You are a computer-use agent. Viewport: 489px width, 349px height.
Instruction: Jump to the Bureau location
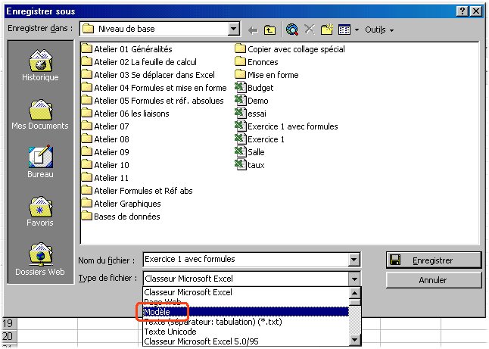[x=40, y=161]
